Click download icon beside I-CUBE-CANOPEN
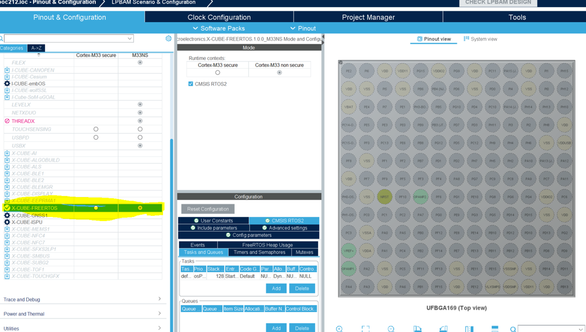The width and height of the screenshot is (586, 332). (6, 70)
